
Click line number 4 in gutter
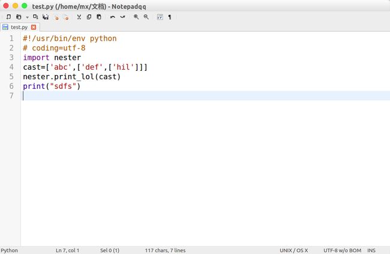pos(11,67)
